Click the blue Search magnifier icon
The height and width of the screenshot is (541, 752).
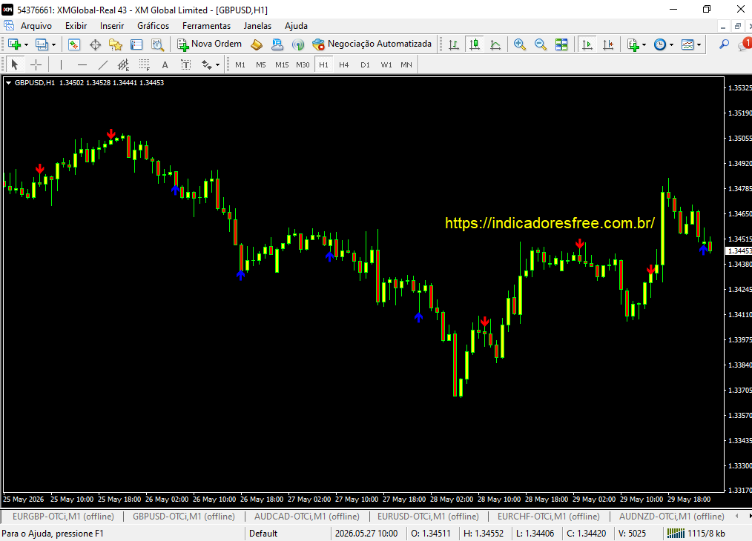724,44
